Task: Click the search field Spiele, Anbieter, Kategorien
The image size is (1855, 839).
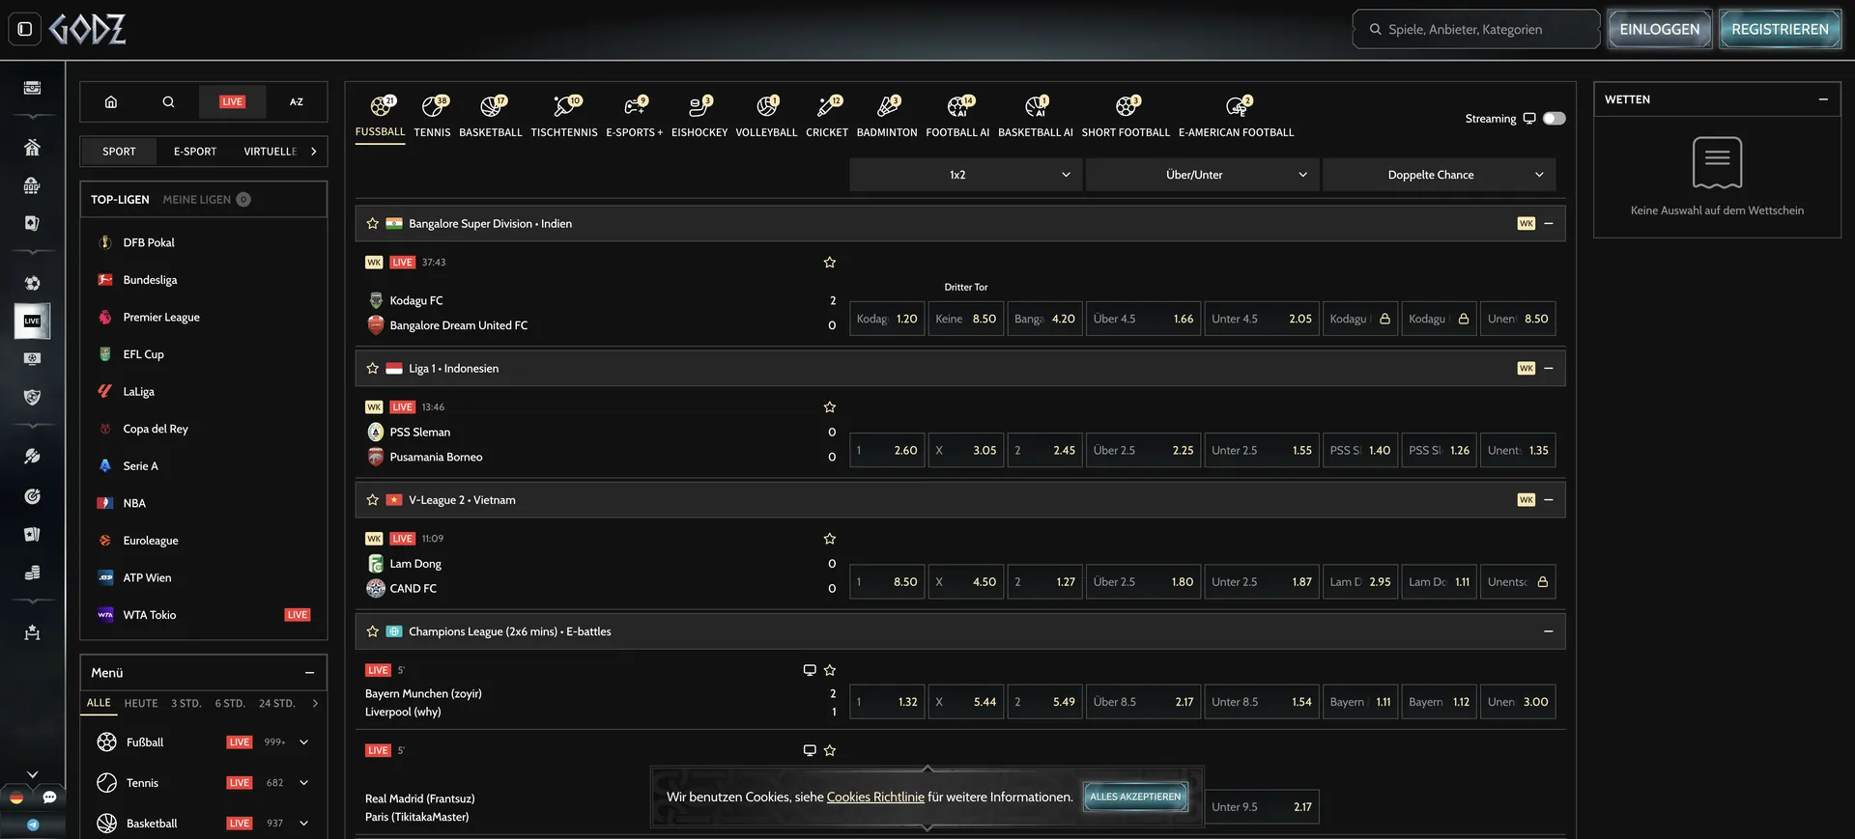Action: point(1475,29)
